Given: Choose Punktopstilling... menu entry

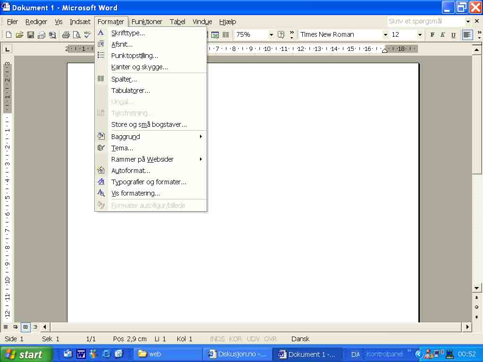Looking at the screenshot, I should (150, 56).
